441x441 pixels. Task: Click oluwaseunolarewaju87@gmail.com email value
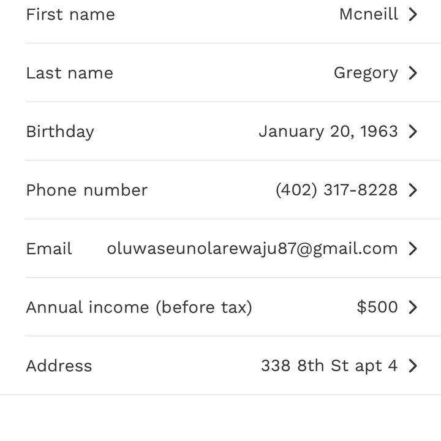tap(252, 249)
